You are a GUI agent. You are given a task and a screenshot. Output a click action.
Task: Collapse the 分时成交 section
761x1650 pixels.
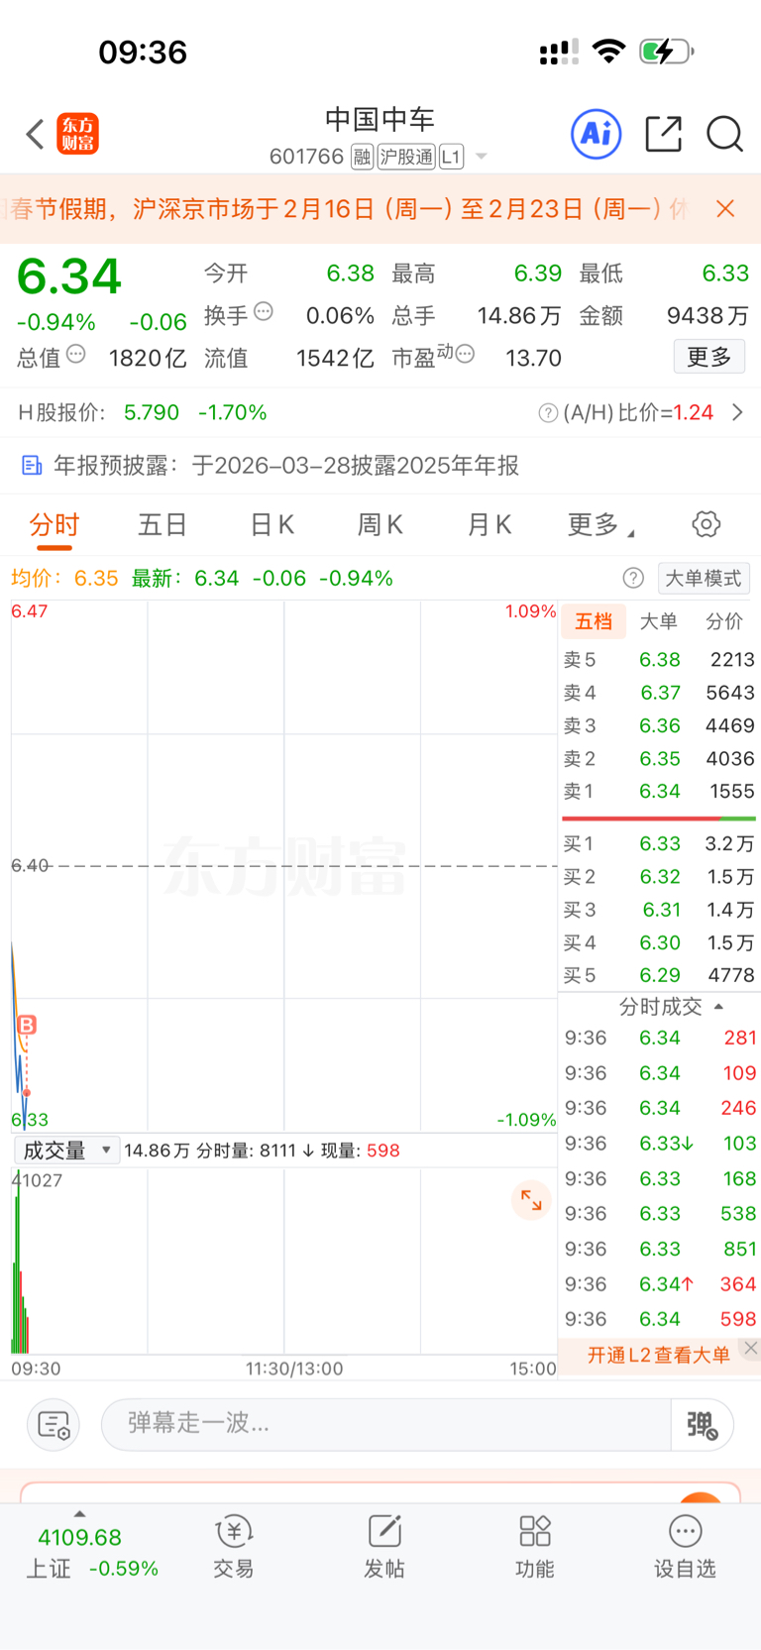coord(671,1007)
